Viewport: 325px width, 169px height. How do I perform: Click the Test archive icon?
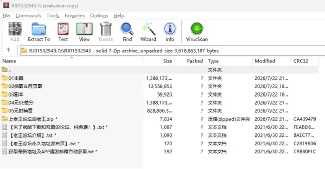coord(63,29)
